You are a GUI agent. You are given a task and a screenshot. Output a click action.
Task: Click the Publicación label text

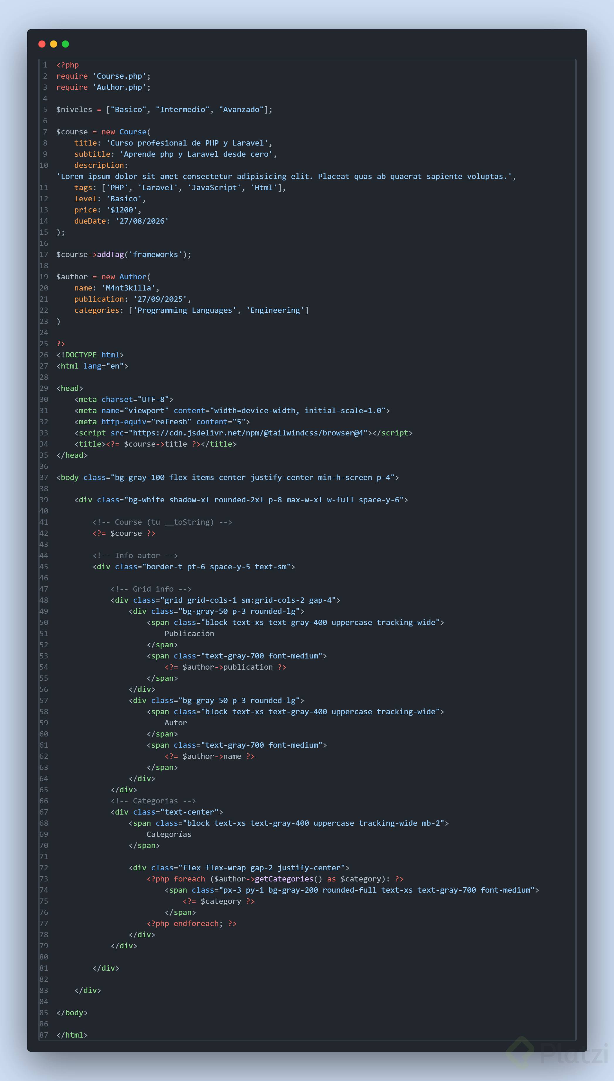[x=189, y=634]
